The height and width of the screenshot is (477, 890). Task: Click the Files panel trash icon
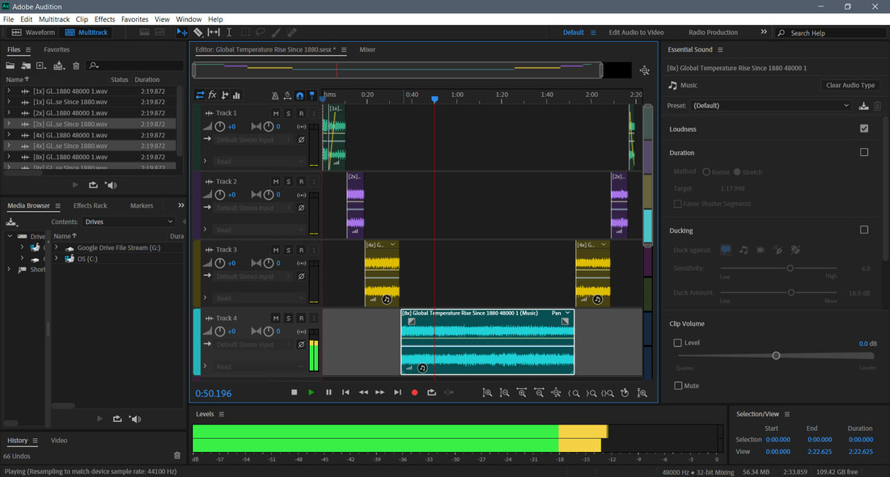tap(76, 65)
